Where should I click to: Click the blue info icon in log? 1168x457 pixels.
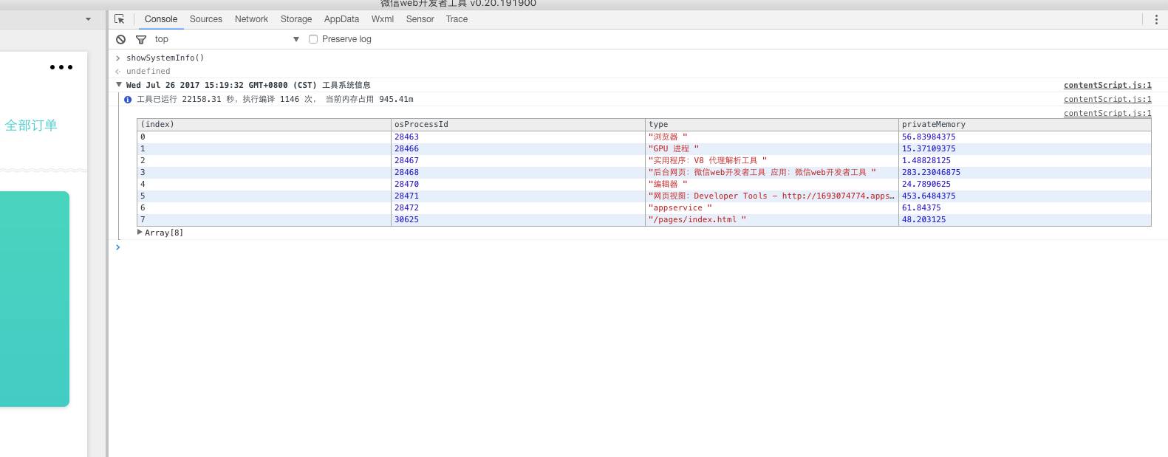click(128, 100)
